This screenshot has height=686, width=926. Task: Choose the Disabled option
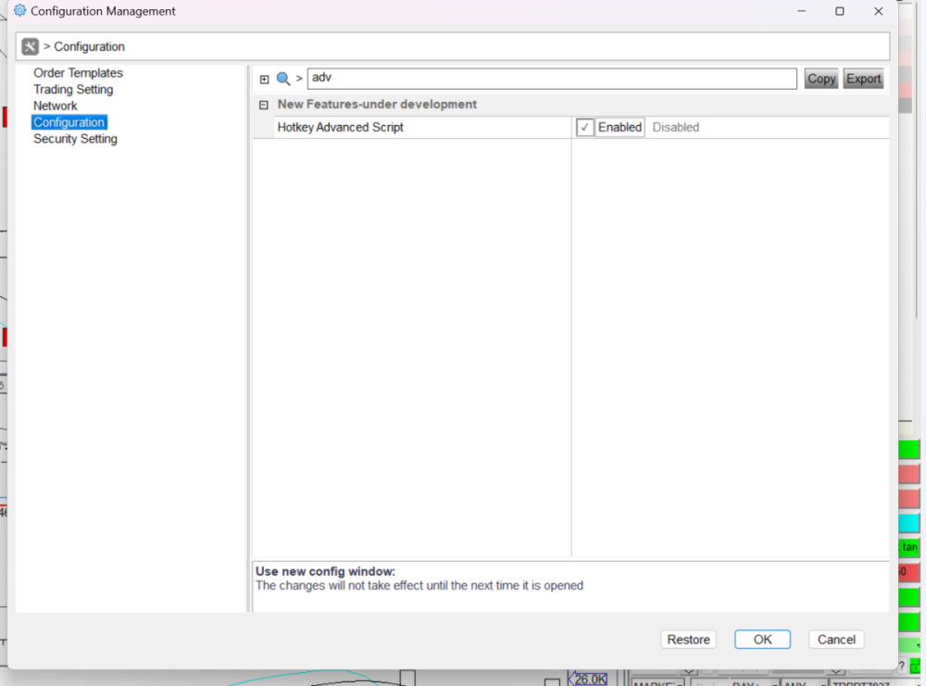[x=675, y=128]
